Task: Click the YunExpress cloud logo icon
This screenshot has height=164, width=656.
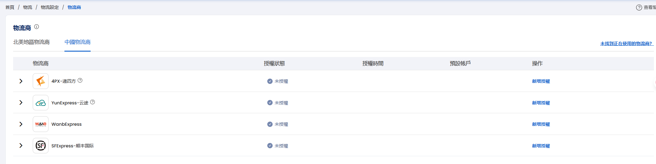Action: 40,103
